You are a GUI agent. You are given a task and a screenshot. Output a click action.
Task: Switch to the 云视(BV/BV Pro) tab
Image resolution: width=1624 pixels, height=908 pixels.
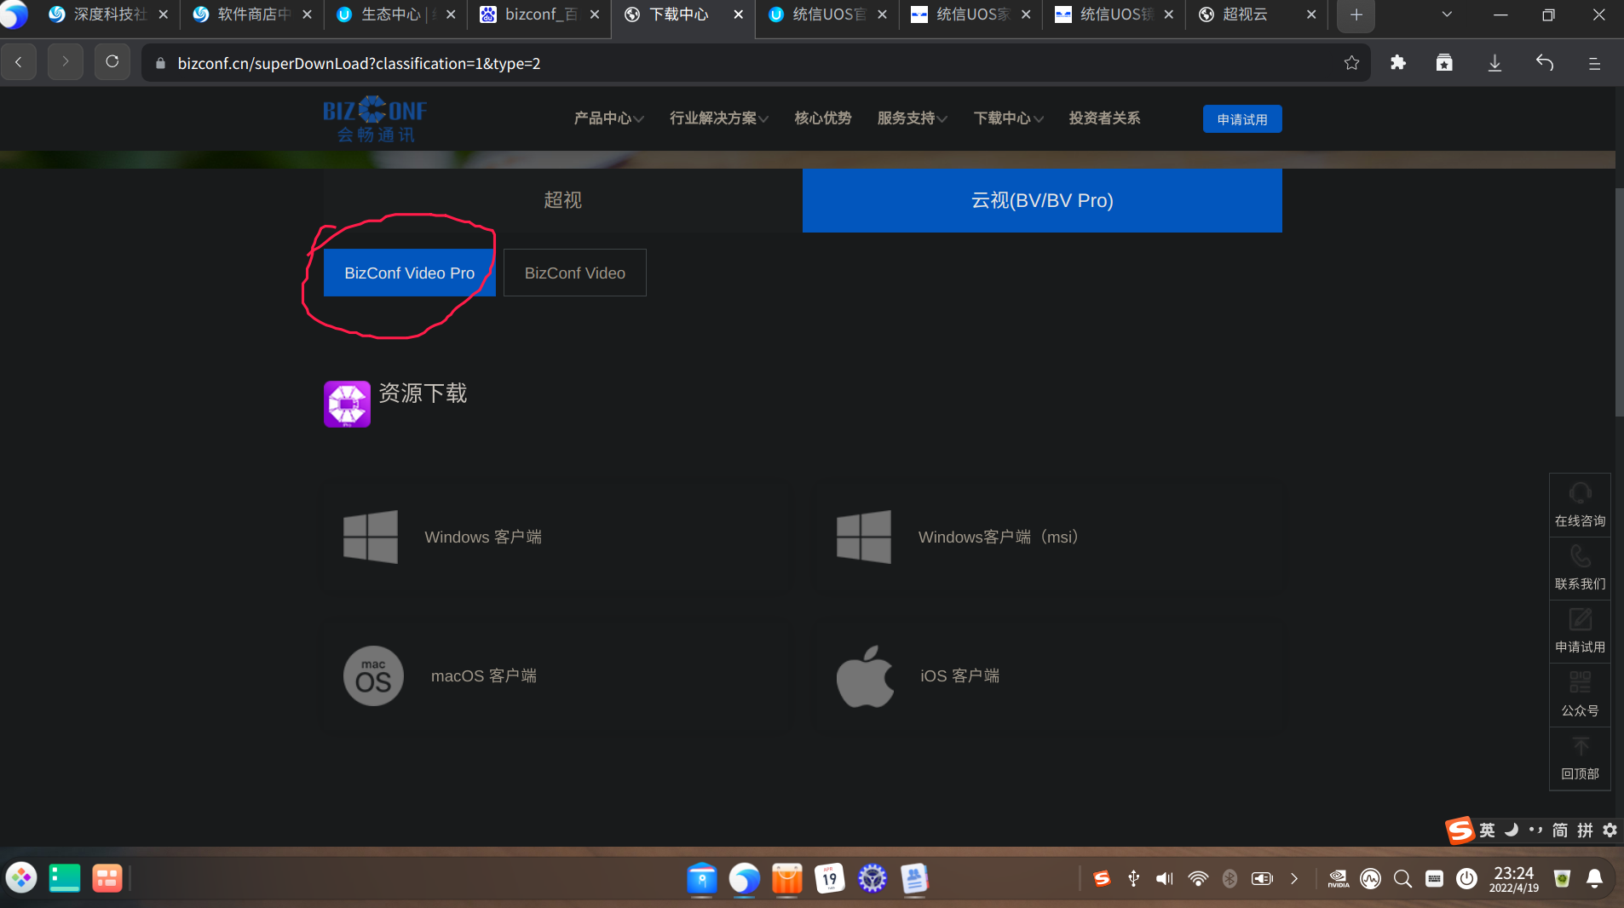pos(1041,200)
